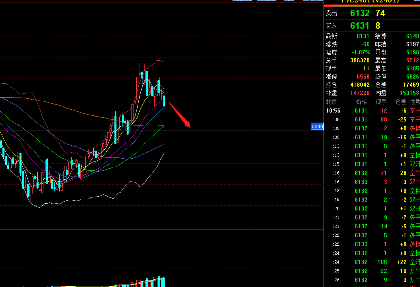Click the 最高 high price 6212
420x287 pixels.
tap(412, 60)
